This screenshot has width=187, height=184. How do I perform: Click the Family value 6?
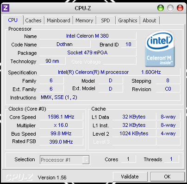pyautogui.click(x=51, y=80)
